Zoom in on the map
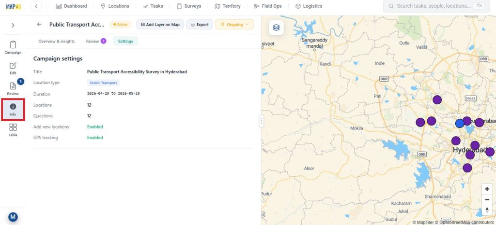 [x=487, y=189]
